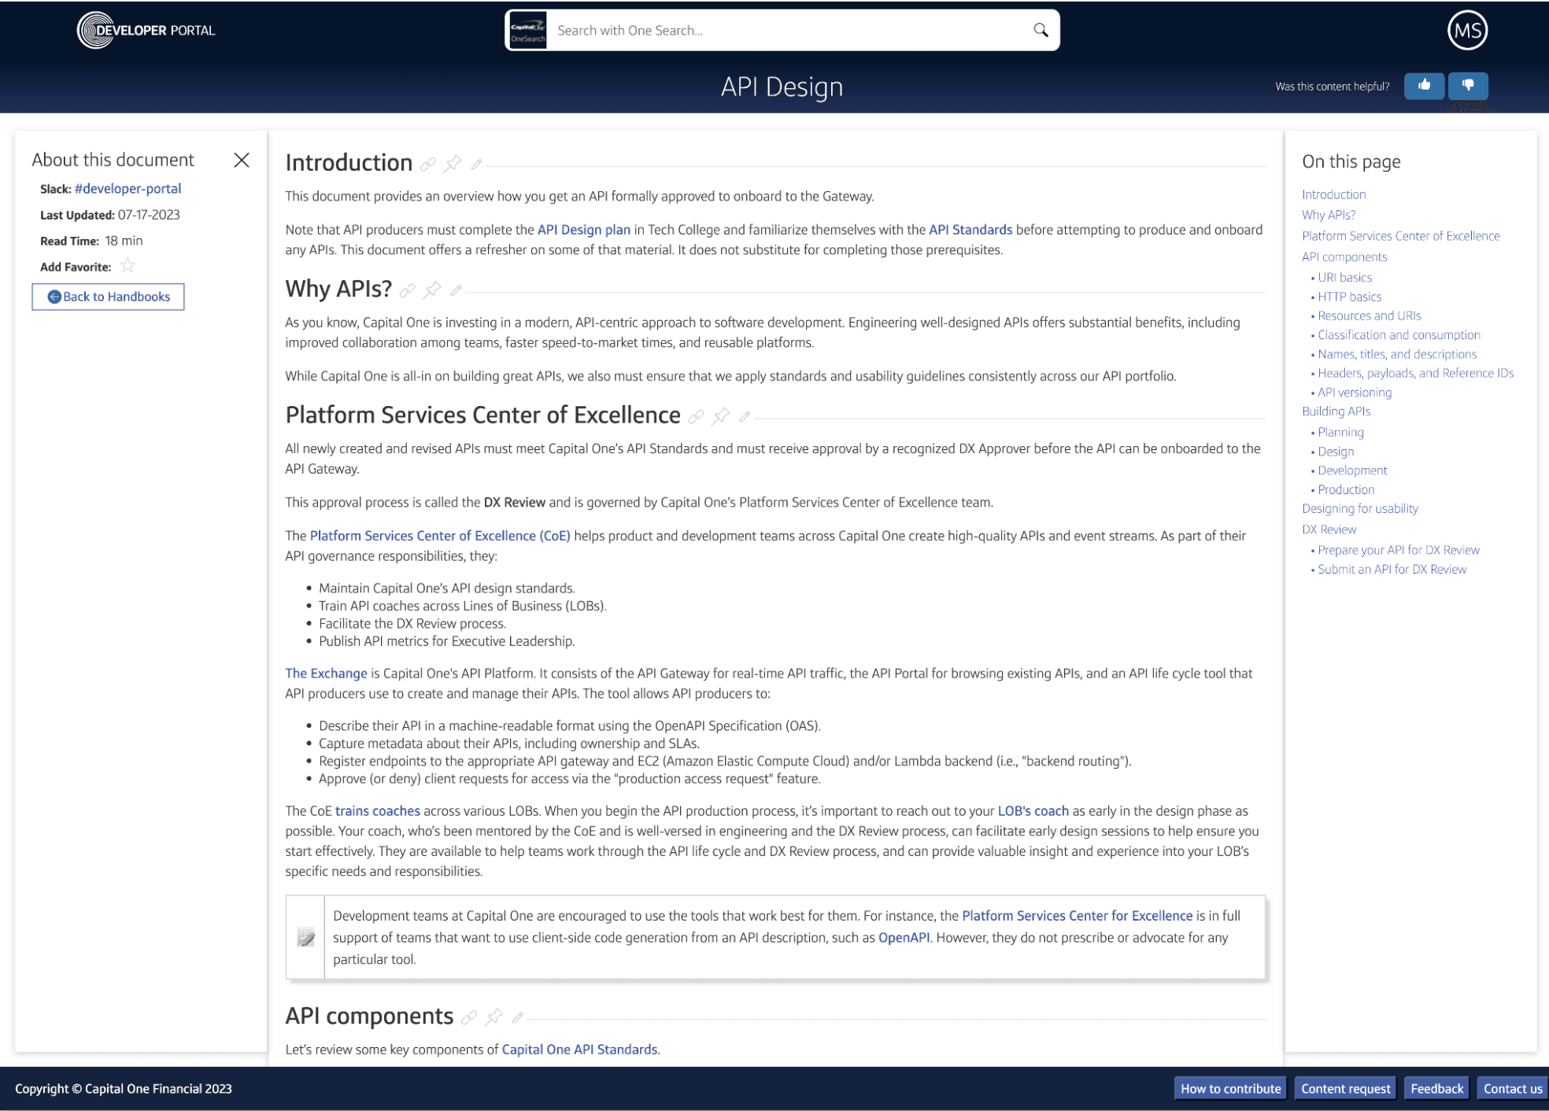This screenshot has width=1549, height=1111.
Task: Open the #developer-portal Slack link
Action: 128,189
